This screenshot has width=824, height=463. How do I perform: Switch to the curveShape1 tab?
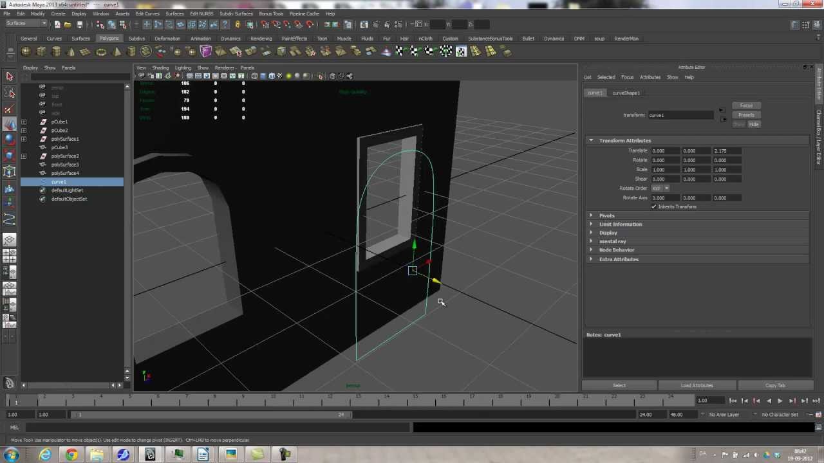tap(626, 93)
